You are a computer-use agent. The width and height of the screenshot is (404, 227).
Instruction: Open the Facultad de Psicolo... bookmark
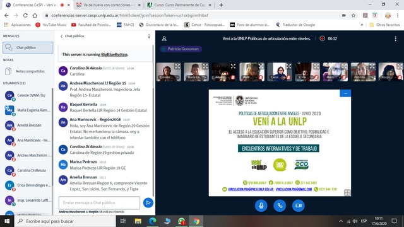[x=91, y=25]
